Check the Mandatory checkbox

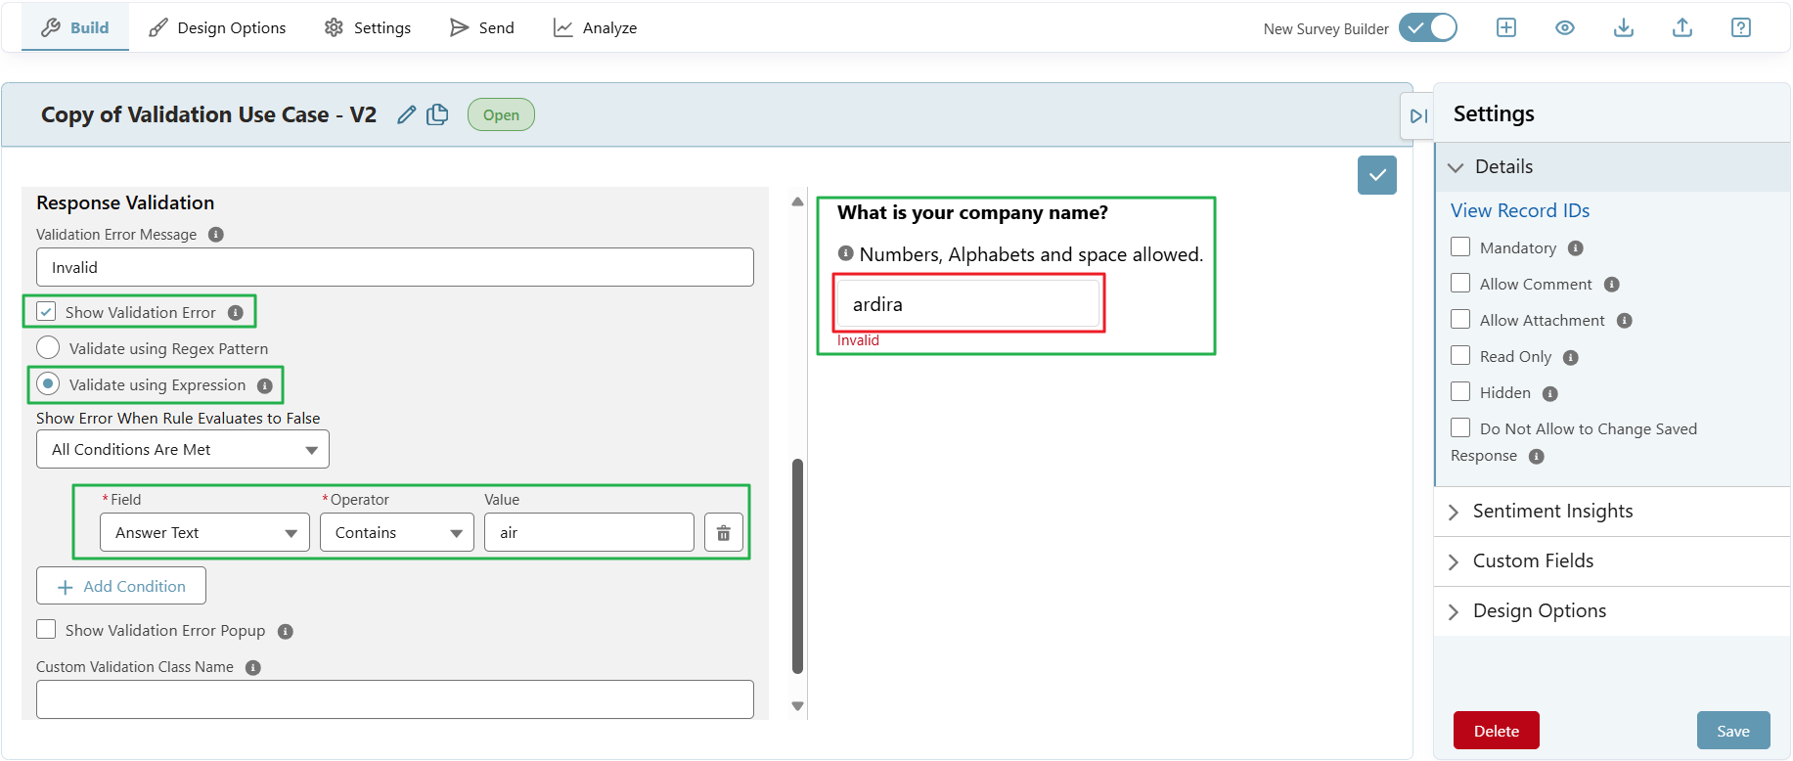(1460, 246)
